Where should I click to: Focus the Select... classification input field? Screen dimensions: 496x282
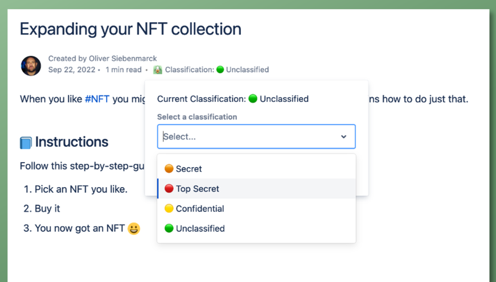click(x=245, y=136)
